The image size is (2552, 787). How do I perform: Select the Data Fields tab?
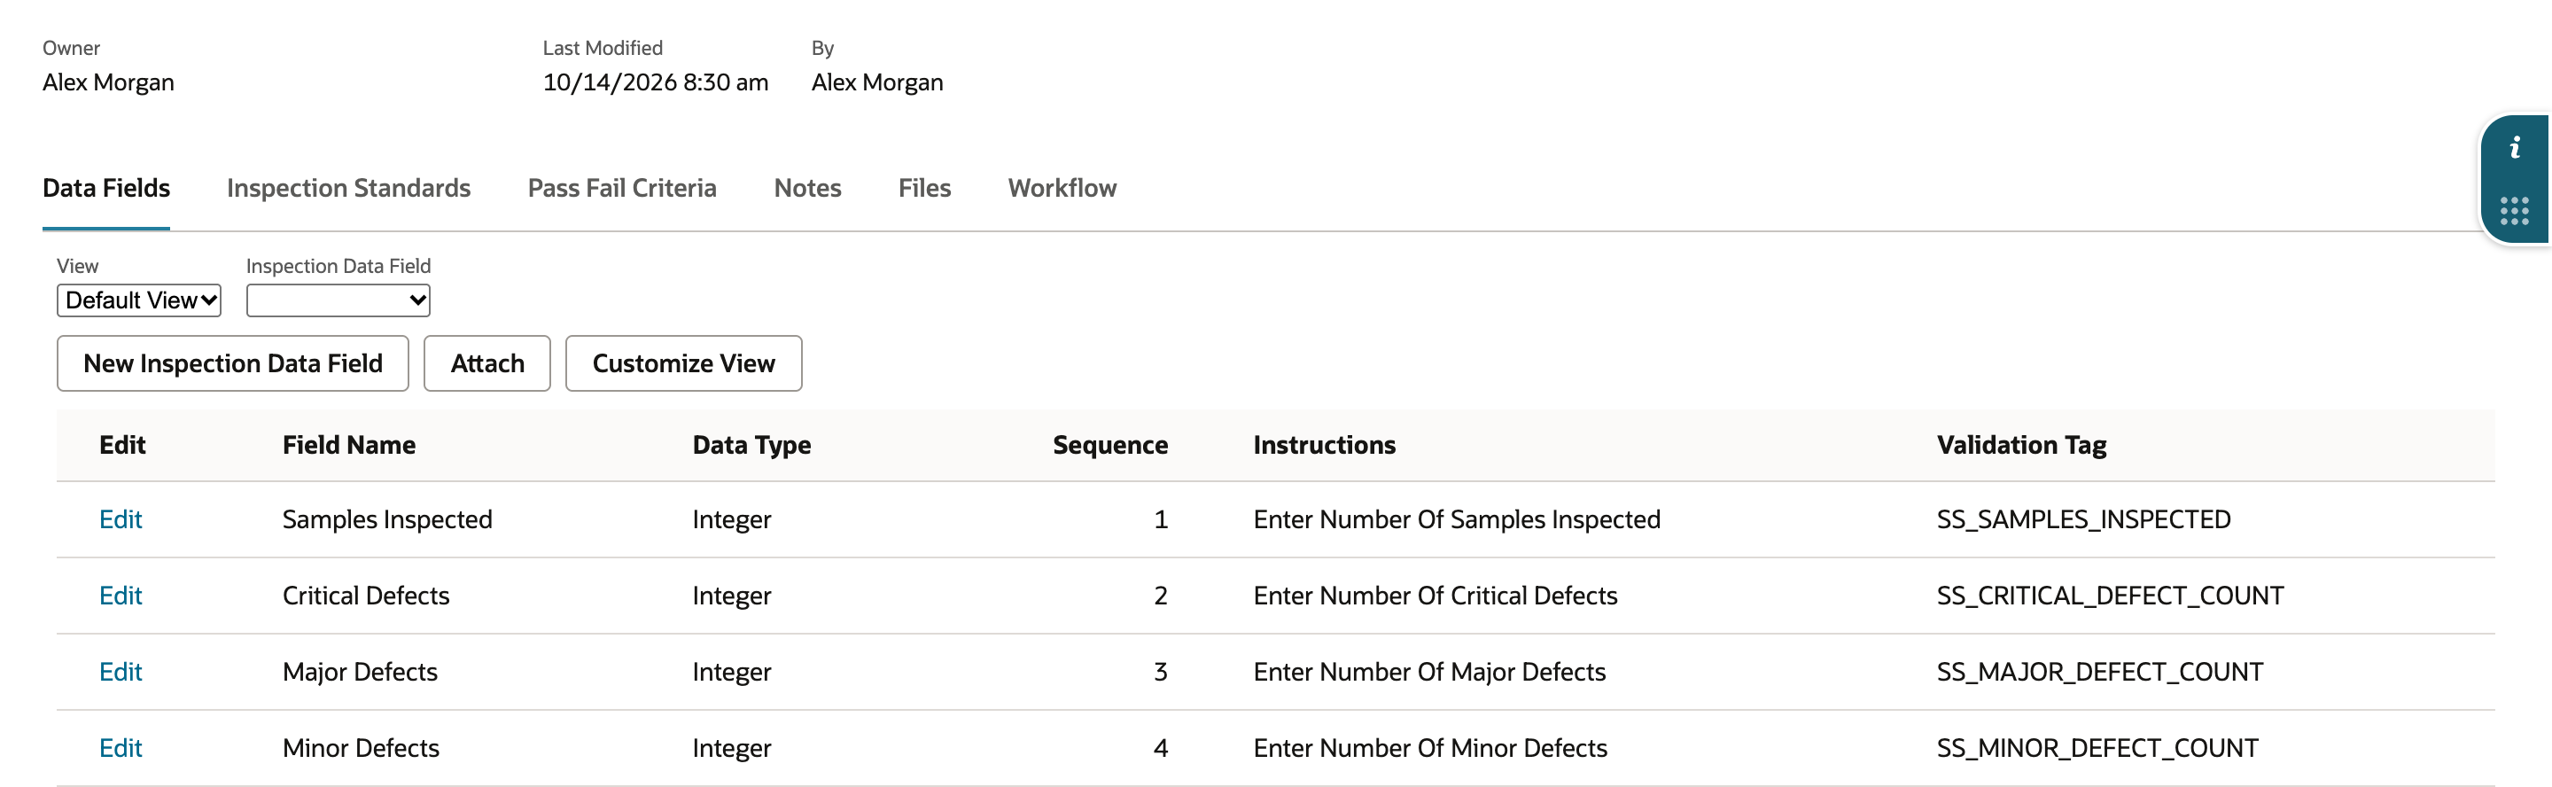[106, 188]
